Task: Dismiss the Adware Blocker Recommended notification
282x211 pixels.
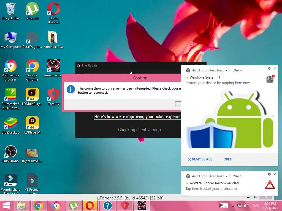Action: pyautogui.click(x=275, y=174)
